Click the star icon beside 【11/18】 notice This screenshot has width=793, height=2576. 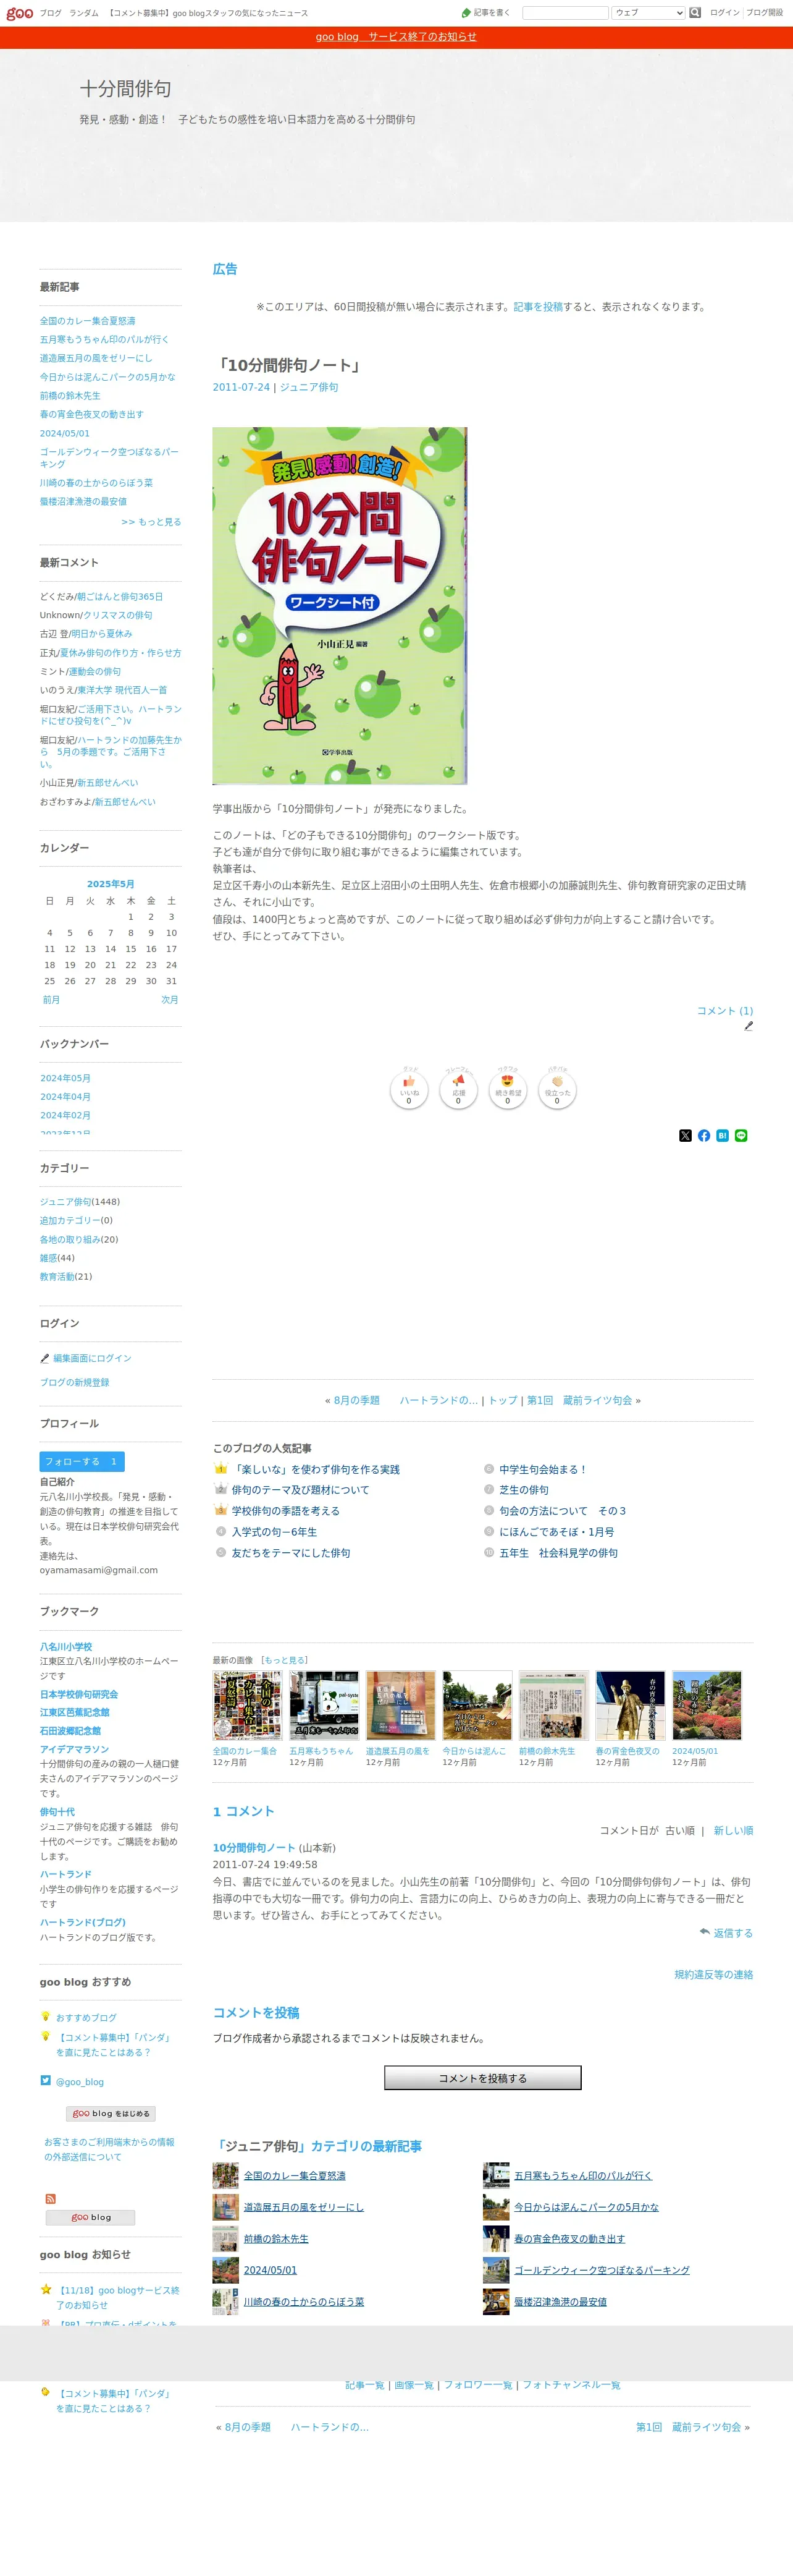(x=46, y=2289)
